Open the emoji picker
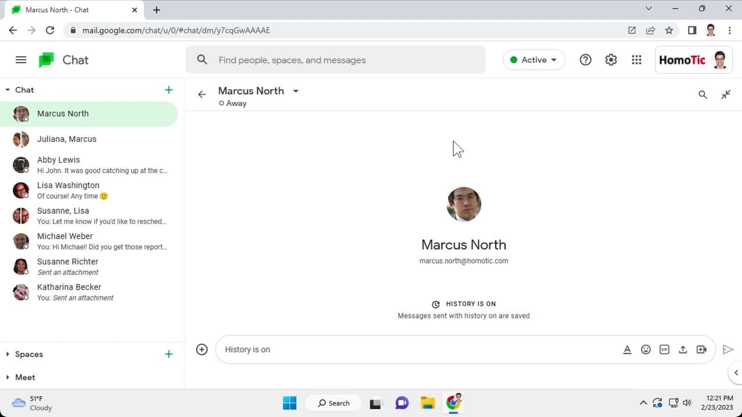Screen dimensions: 742x417 click(x=646, y=349)
